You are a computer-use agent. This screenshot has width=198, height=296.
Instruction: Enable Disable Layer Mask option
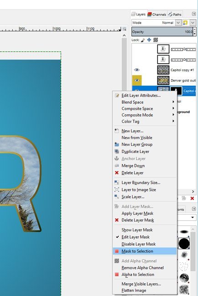138,244
